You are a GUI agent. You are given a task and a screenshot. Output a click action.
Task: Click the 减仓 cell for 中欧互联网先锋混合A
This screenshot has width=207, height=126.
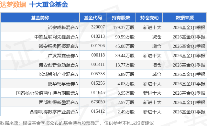(x=157, y=37)
